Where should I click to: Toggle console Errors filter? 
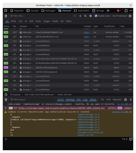[61, 99]
